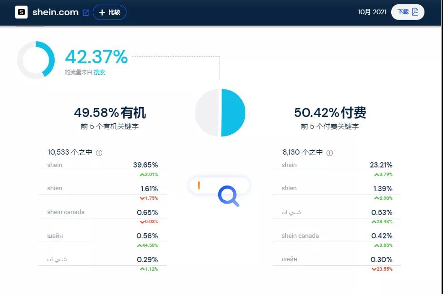Click the magnifying glass search icon
The height and width of the screenshot is (294, 443).
[x=228, y=196]
